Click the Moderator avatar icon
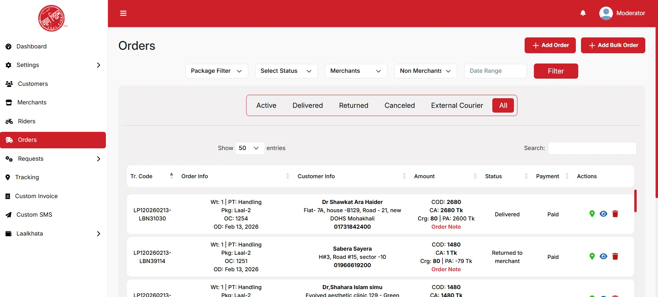This screenshot has width=658, height=297. pos(606,13)
